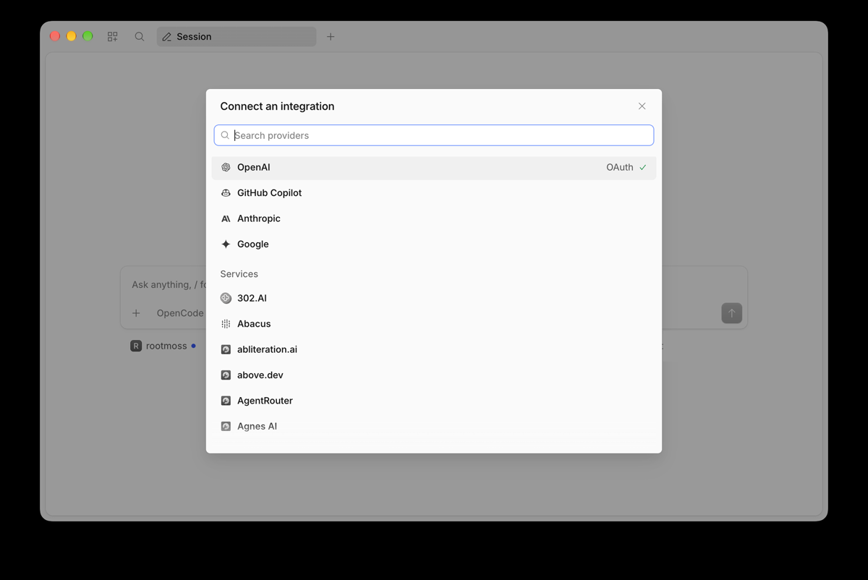The width and height of the screenshot is (868, 580).
Task: Select 302.AI service
Action: (434, 298)
